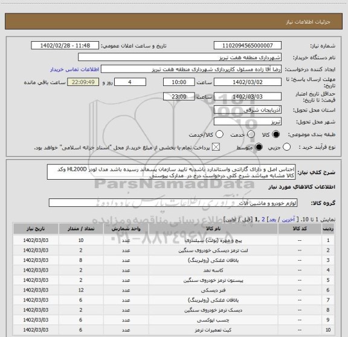Click the deadline time field 10:00
Image resolution: width=348 pixels, height=337 pixels.
(179, 82)
